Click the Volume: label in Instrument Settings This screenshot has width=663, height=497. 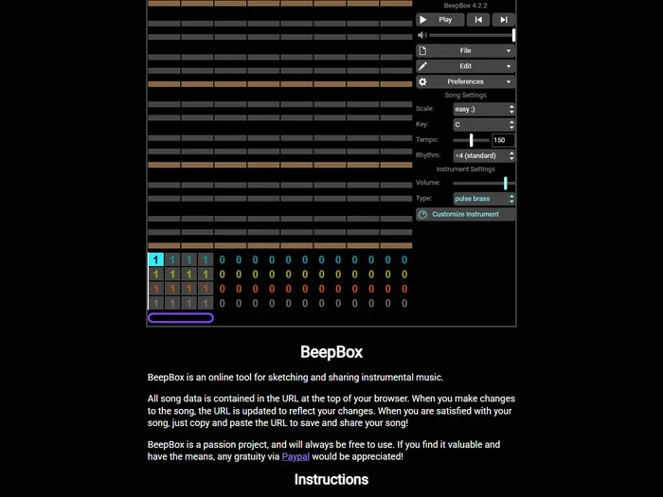pyautogui.click(x=428, y=183)
